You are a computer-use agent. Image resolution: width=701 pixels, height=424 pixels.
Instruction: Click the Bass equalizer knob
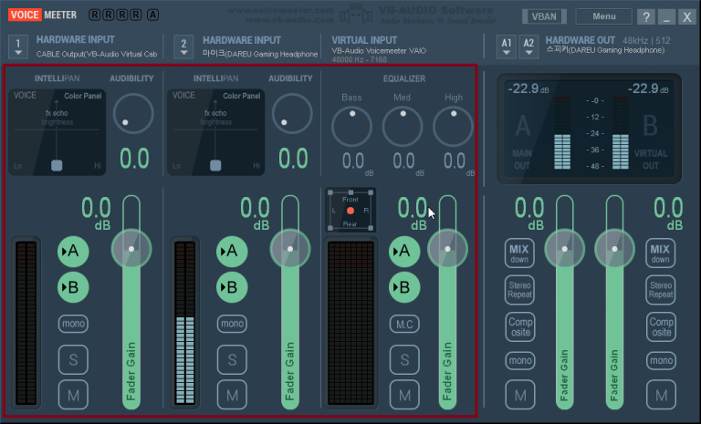tap(351, 127)
